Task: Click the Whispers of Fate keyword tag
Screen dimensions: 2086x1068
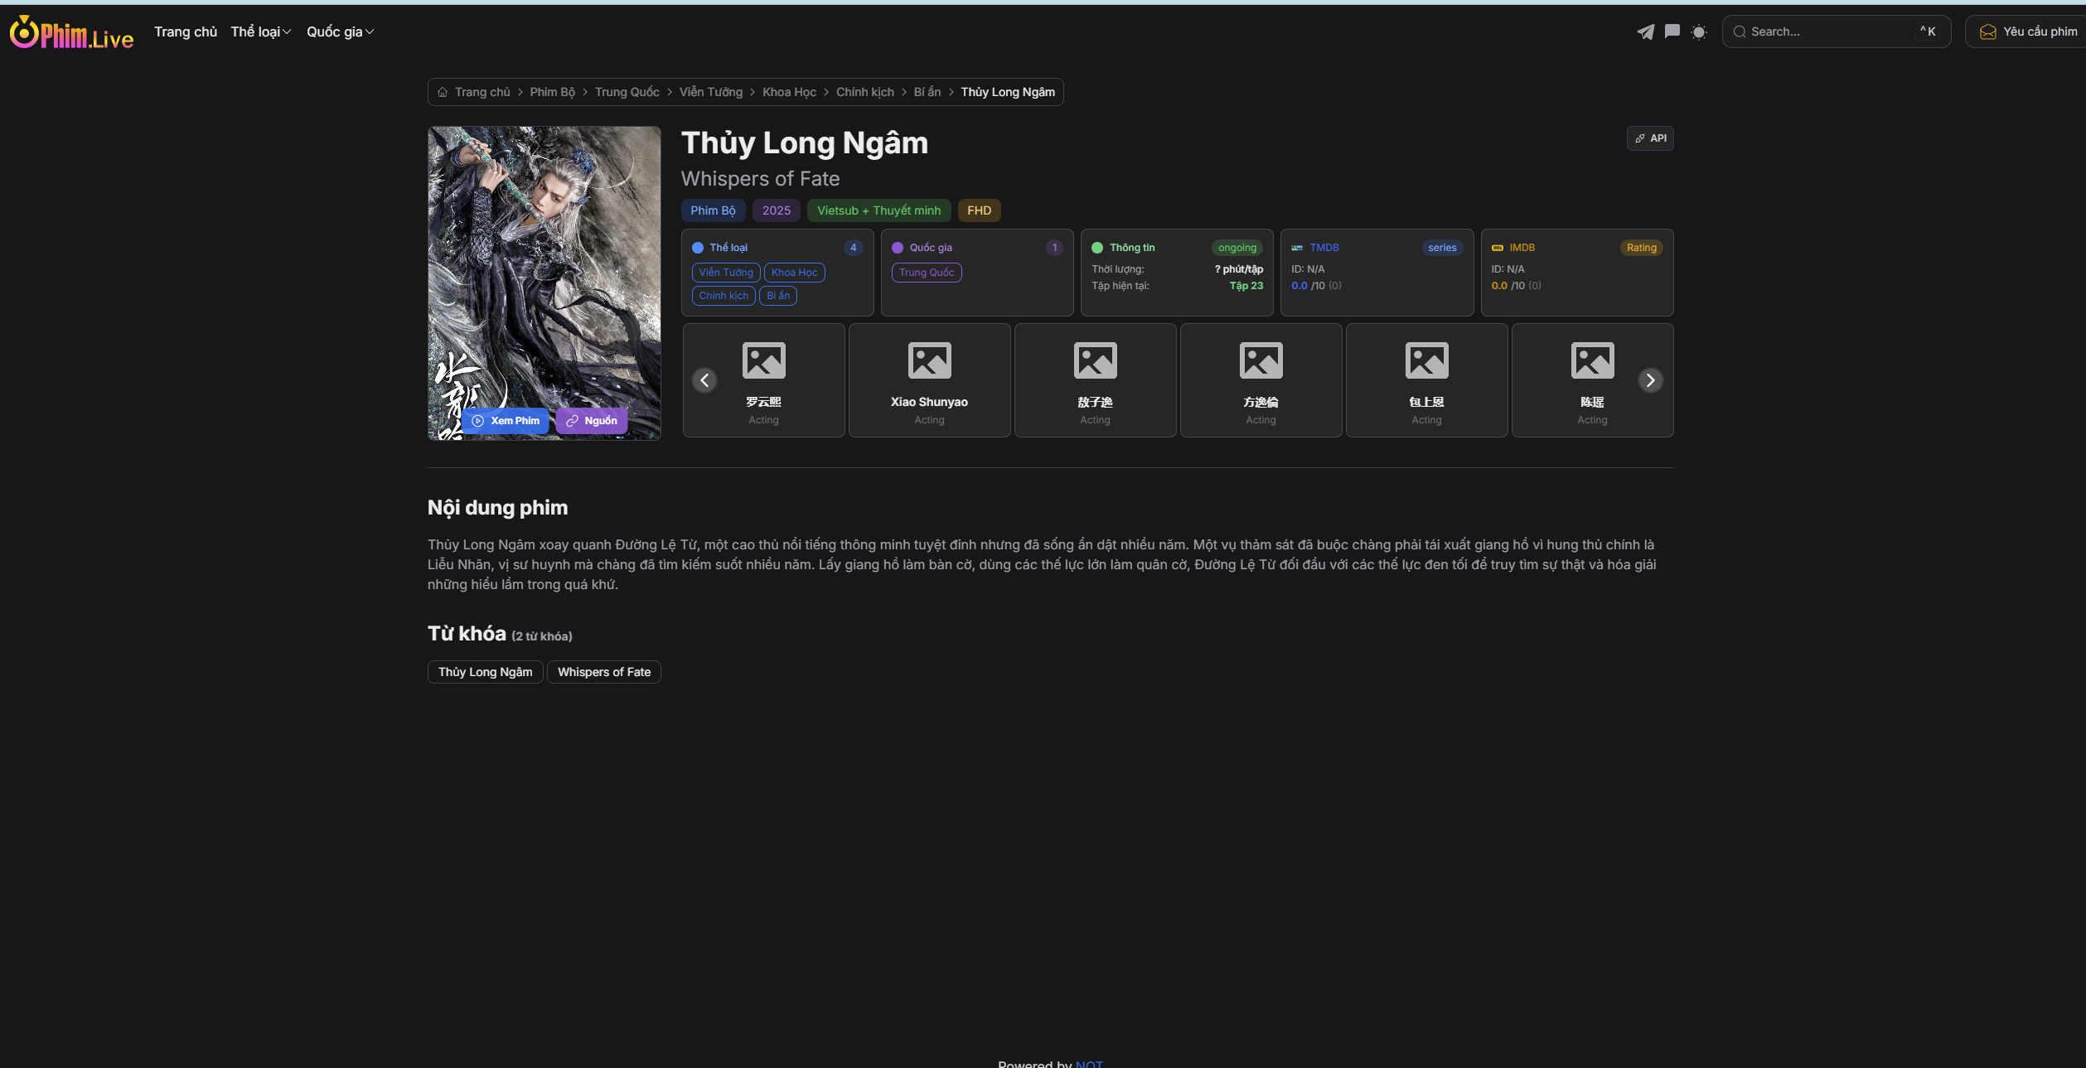Action: point(603,672)
